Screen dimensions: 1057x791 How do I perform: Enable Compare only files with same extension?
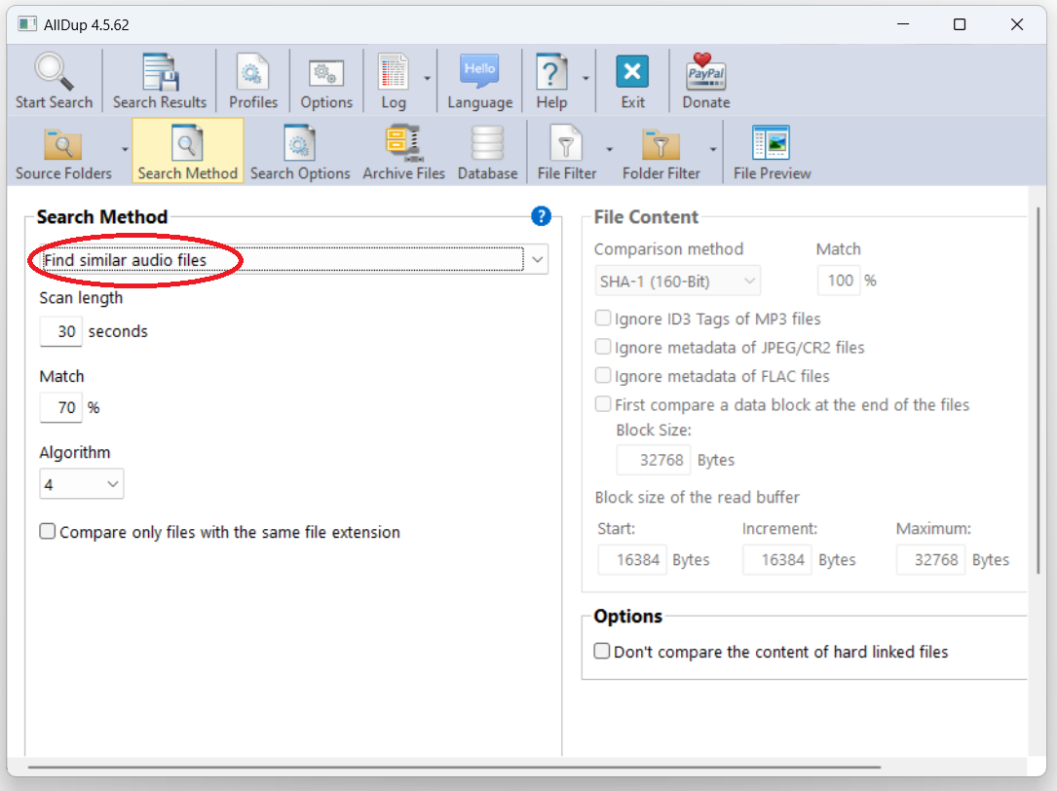(x=47, y=531)
